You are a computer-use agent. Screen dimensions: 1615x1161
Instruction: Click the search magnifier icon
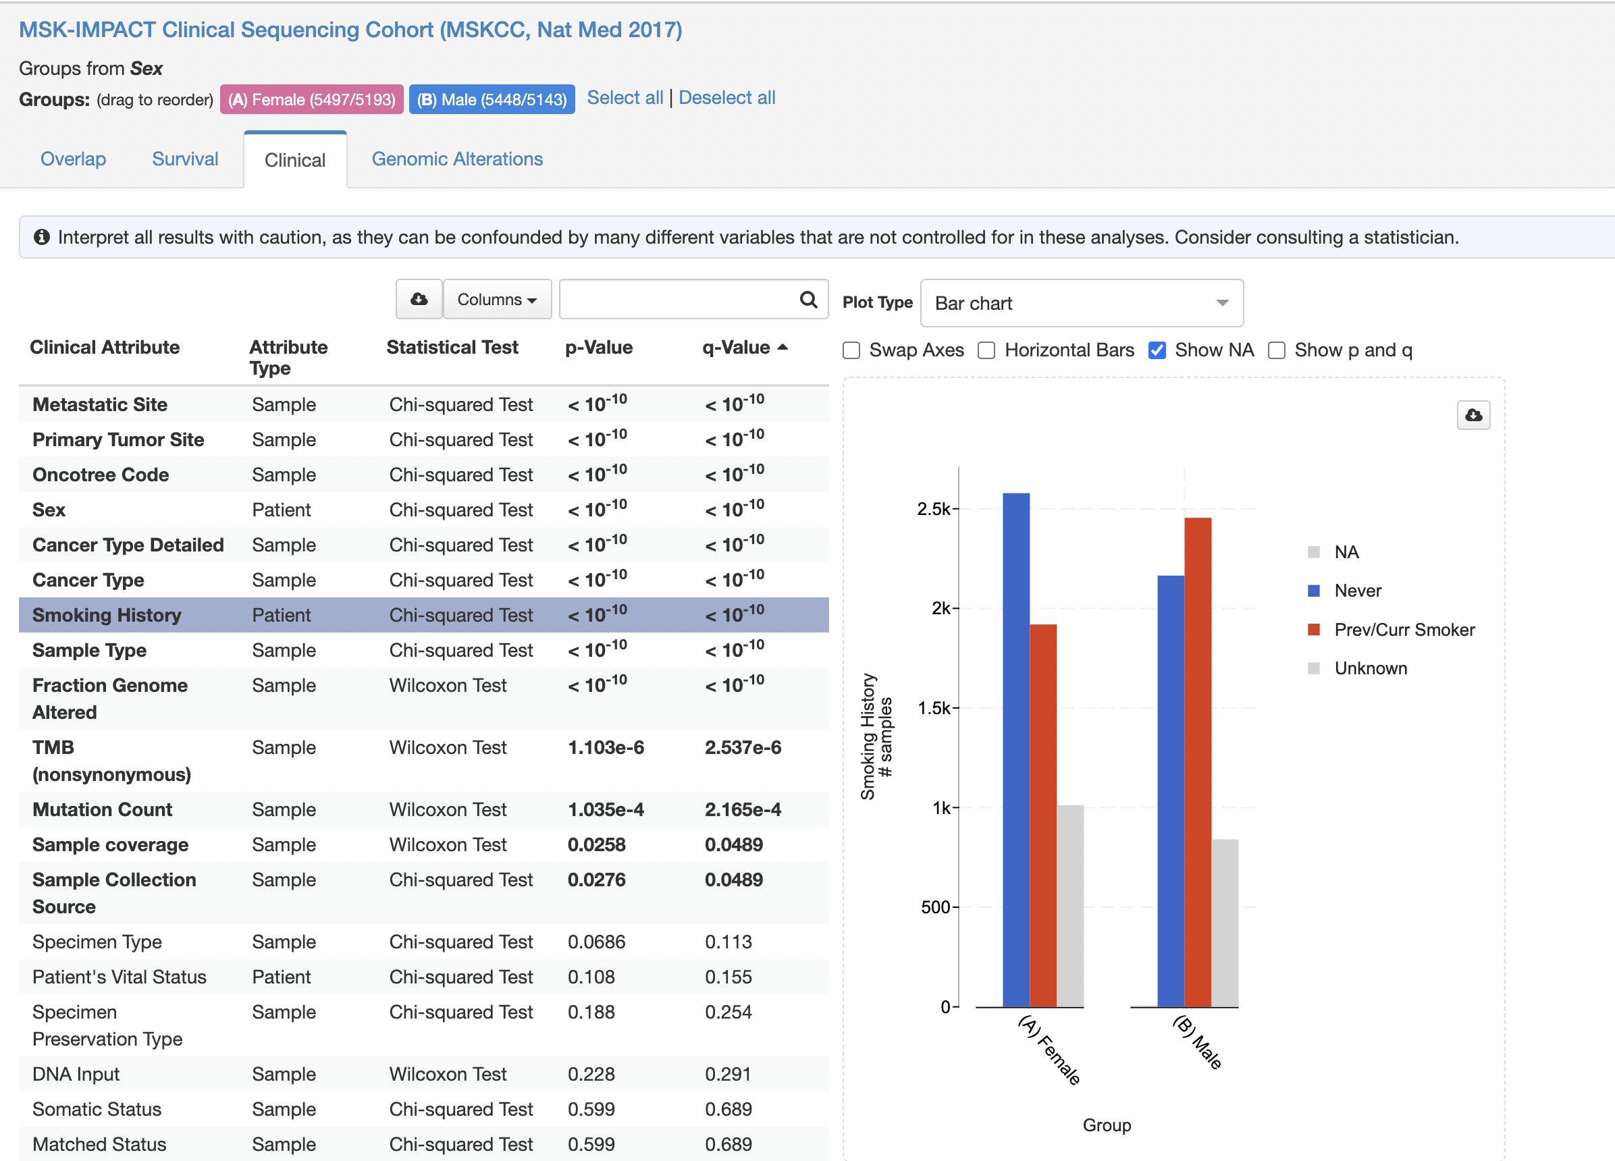tap(807, 299)
